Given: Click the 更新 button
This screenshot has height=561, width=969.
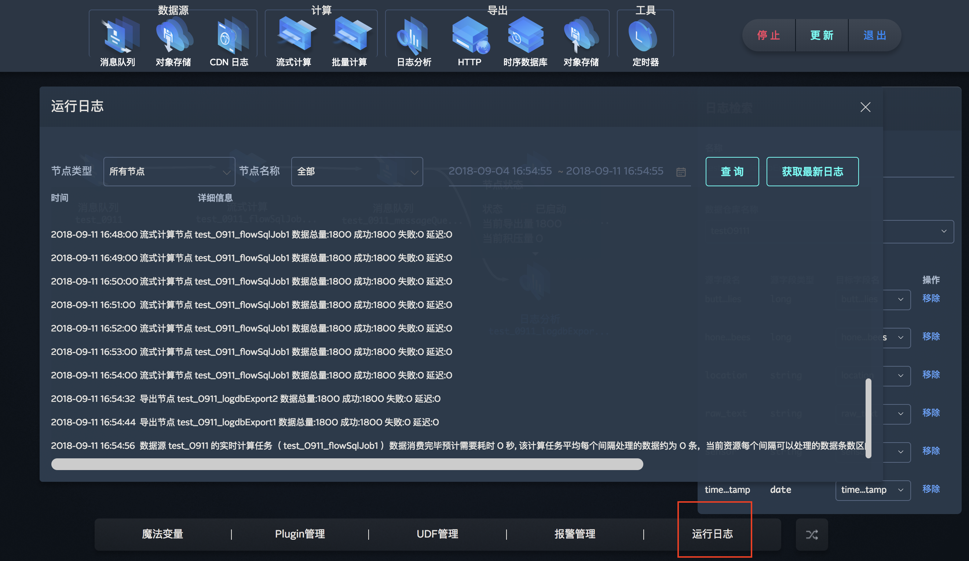Looking at the screenshot, I should [822, 35].
